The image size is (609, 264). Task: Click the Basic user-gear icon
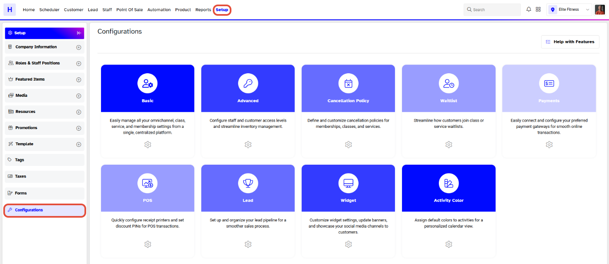(147, 84)
